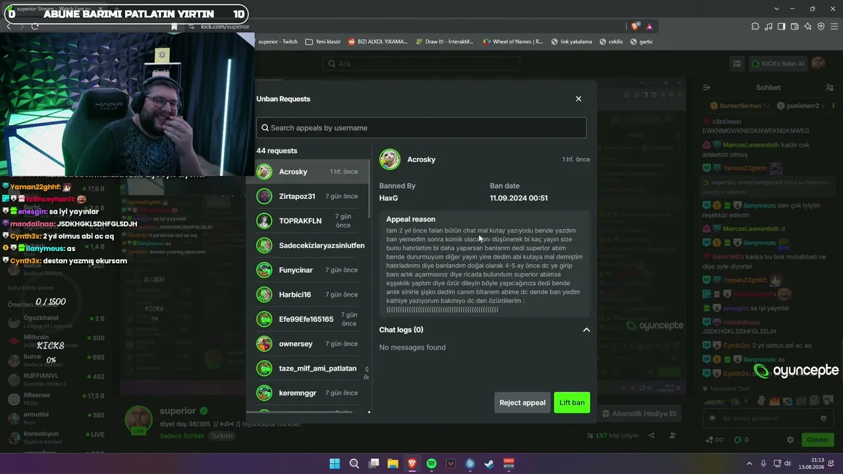Open the leaderboard icon beside KICKs Satın Al
Screen dimensions: 843x474
[x=737, y=64]
